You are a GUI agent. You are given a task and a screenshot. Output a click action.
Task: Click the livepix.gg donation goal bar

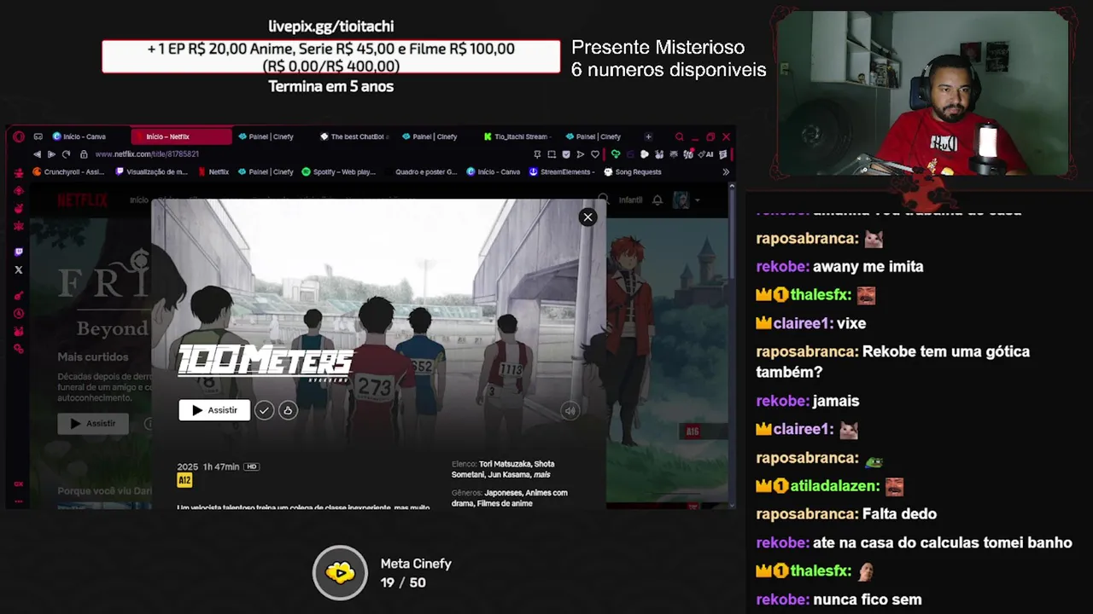point(331,57)
